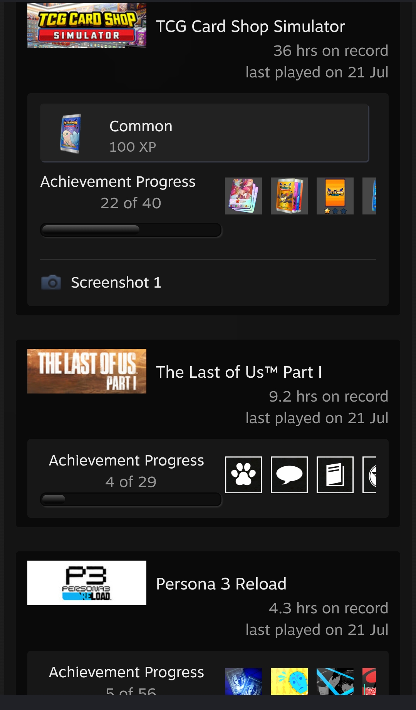Select the second TCG achievement icon with yellow card packs

(x=289, y=196)
